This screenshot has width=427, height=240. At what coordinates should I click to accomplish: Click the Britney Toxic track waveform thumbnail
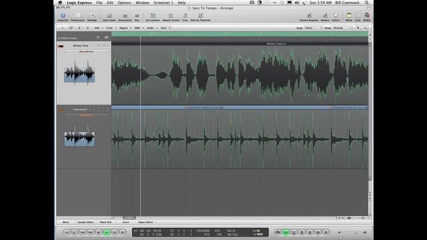point(79,72)
